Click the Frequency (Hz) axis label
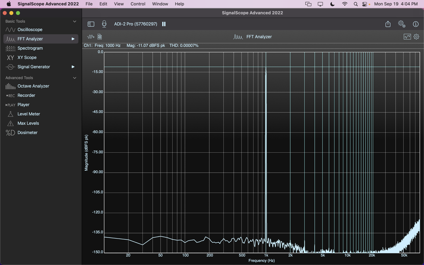424x265 pixels. (x=262, y=261)
